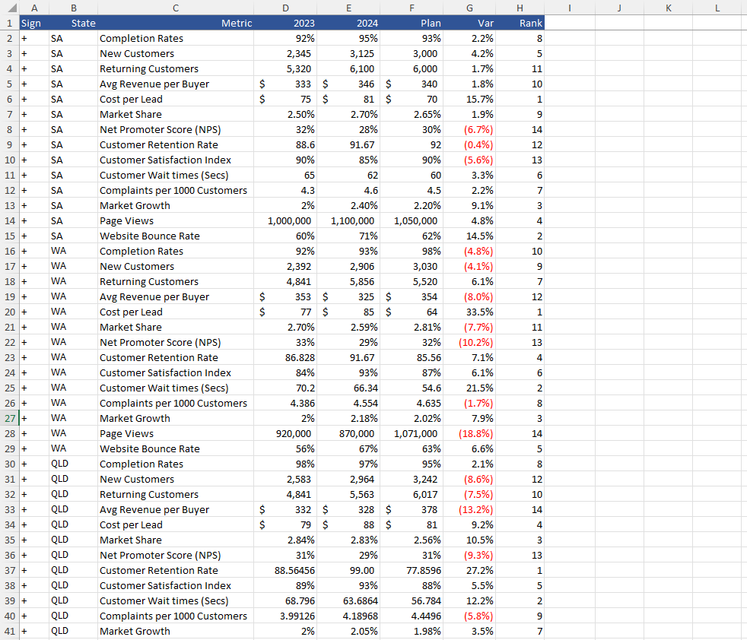Select SA Customer Retention Rate 2024 value 91.67
Screen dimensions: 747x640
click(348, 144)
